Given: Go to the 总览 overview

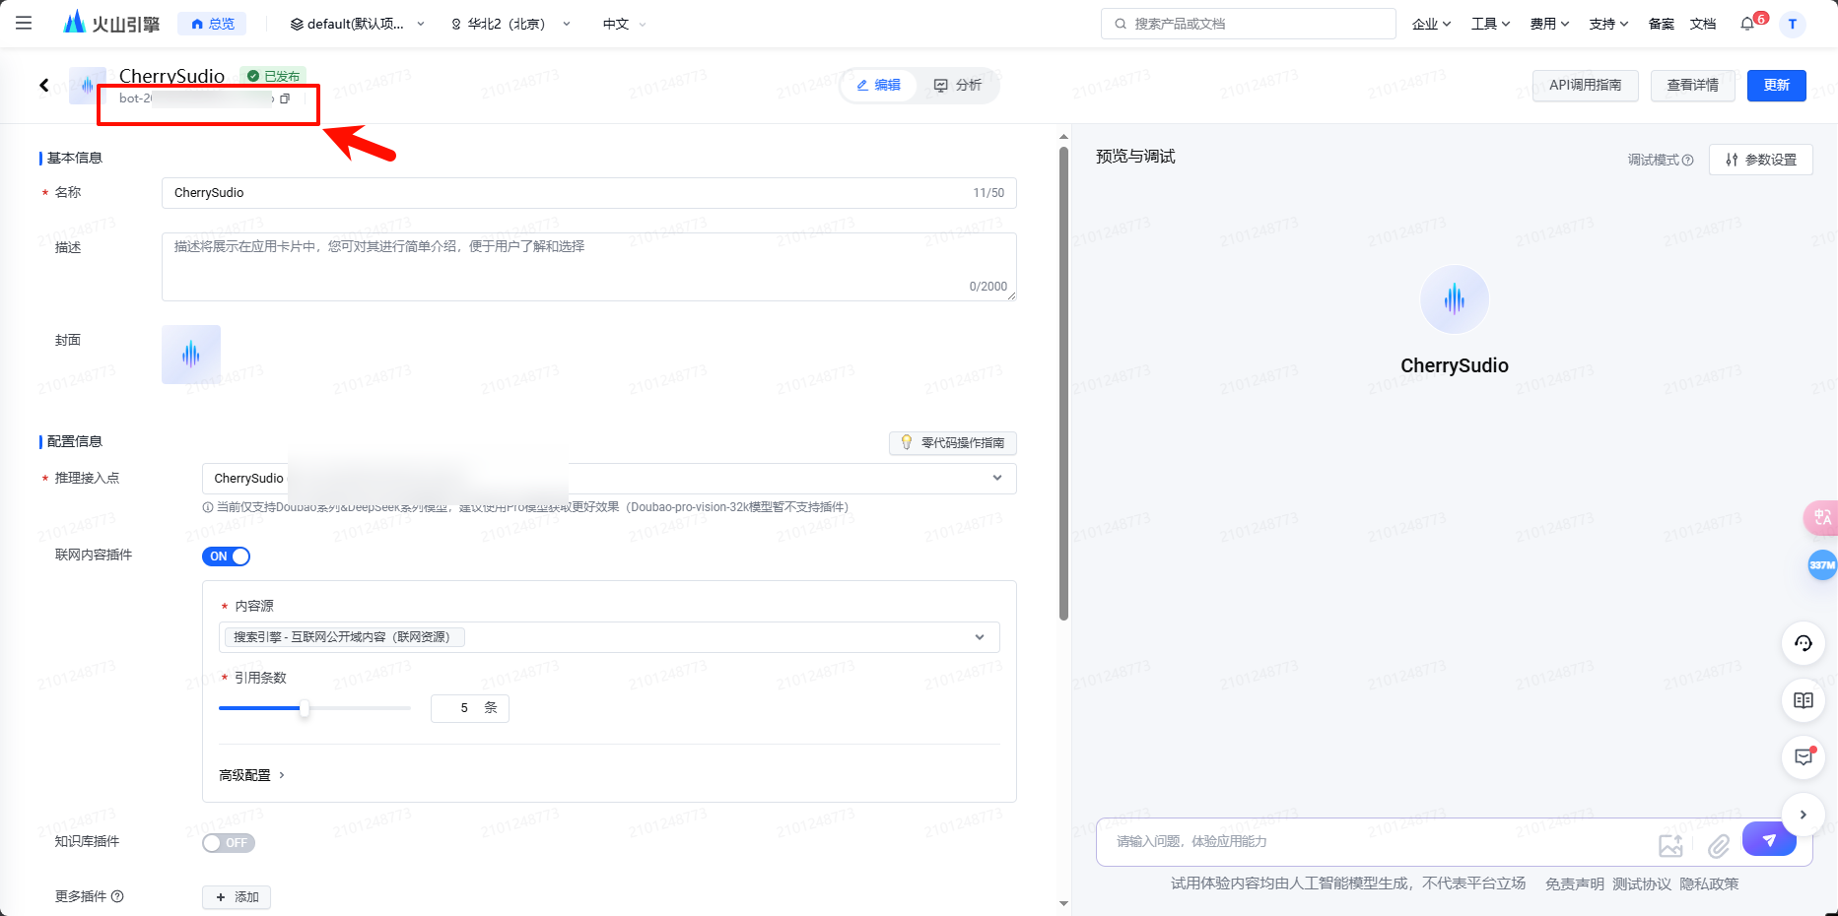Looking at the screenshot, I should point(212,24).
